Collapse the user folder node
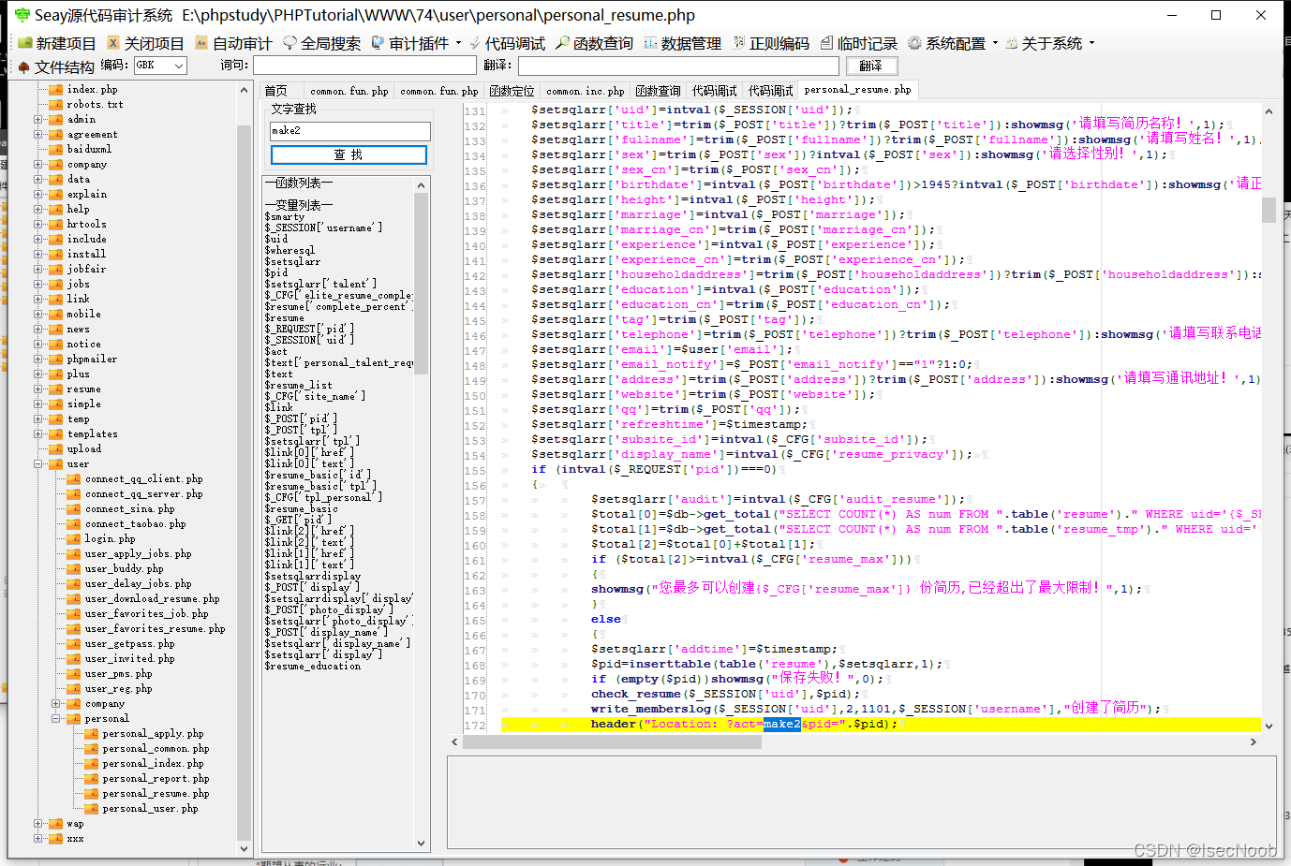This screenshot has width=1291, height=866. coord(38,464)
